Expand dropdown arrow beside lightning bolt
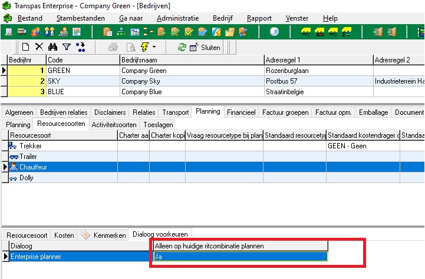Image resolution: width=425 pixels, height=279 pixels. point(154,47)
